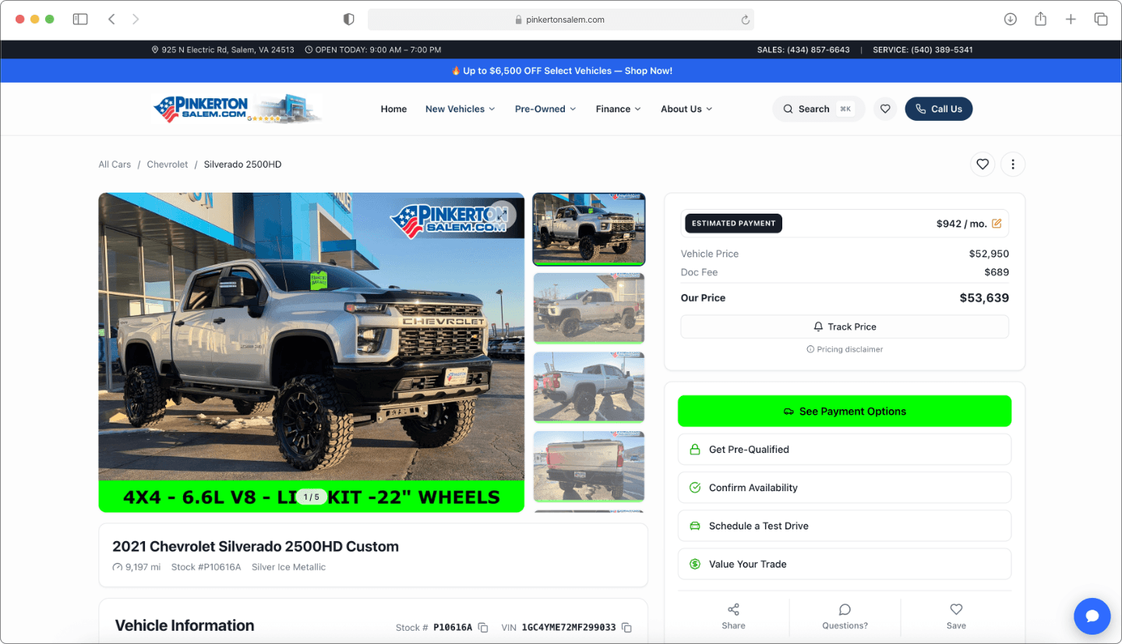Click the Track Price button
The width and height of the screenshot is (1122, 644).
tap(845, 327)
